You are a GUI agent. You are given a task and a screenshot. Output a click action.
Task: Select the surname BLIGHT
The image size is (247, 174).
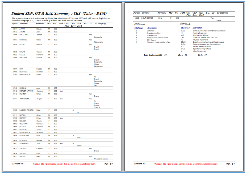pos(22,45)
